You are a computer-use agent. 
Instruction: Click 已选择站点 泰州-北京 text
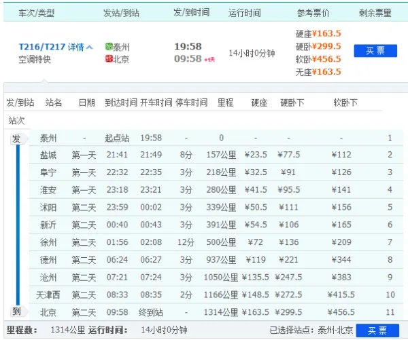pos(311,330)
